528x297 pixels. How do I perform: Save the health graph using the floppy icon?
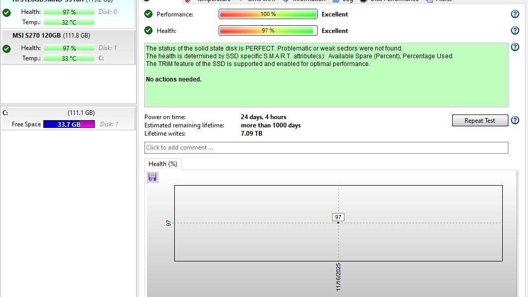152,177
